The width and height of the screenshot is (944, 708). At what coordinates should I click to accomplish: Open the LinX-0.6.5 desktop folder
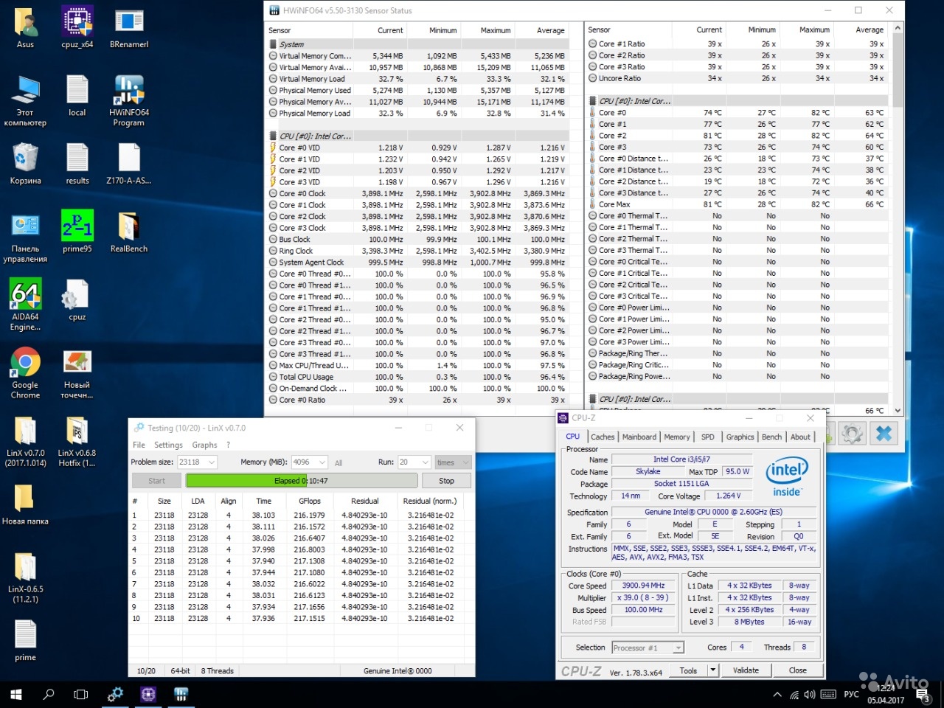[x=25, y=578]
